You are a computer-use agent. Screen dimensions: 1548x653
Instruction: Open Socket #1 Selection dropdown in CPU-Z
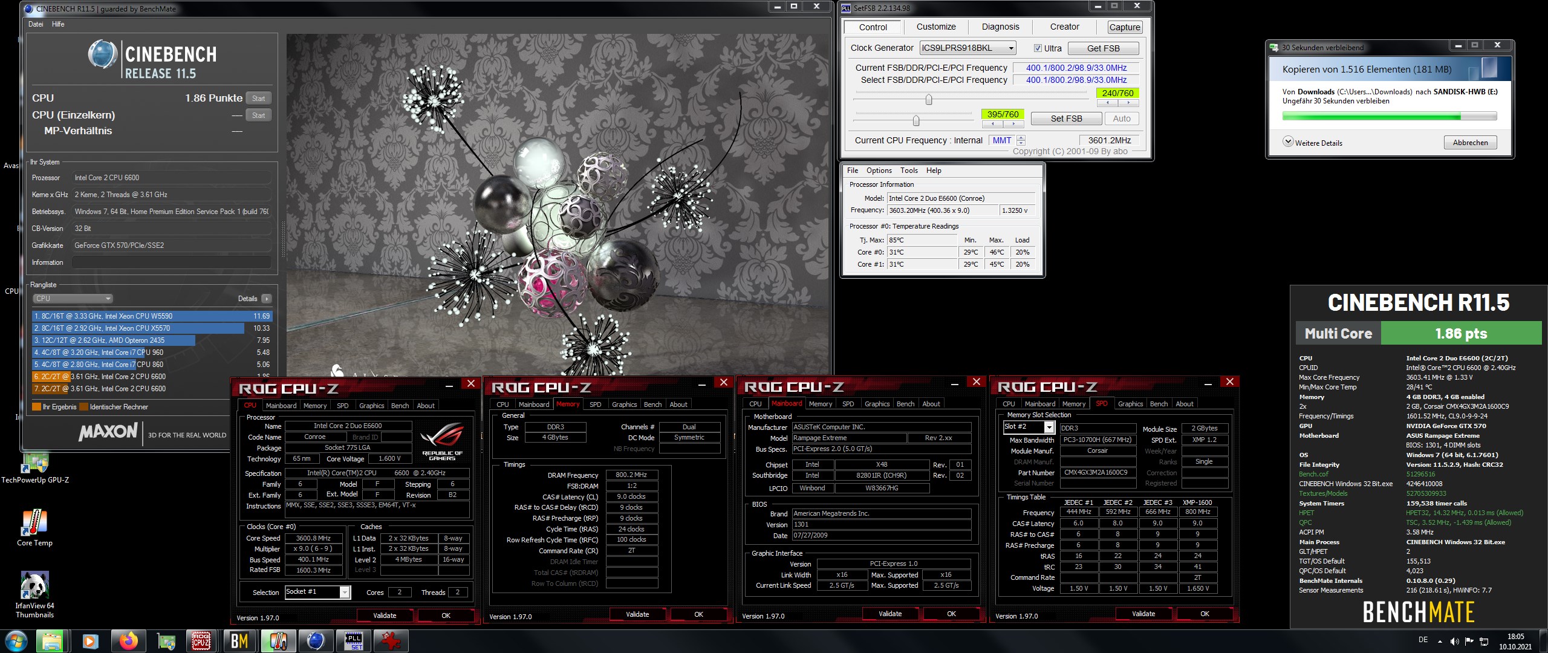tap(344, 593)
